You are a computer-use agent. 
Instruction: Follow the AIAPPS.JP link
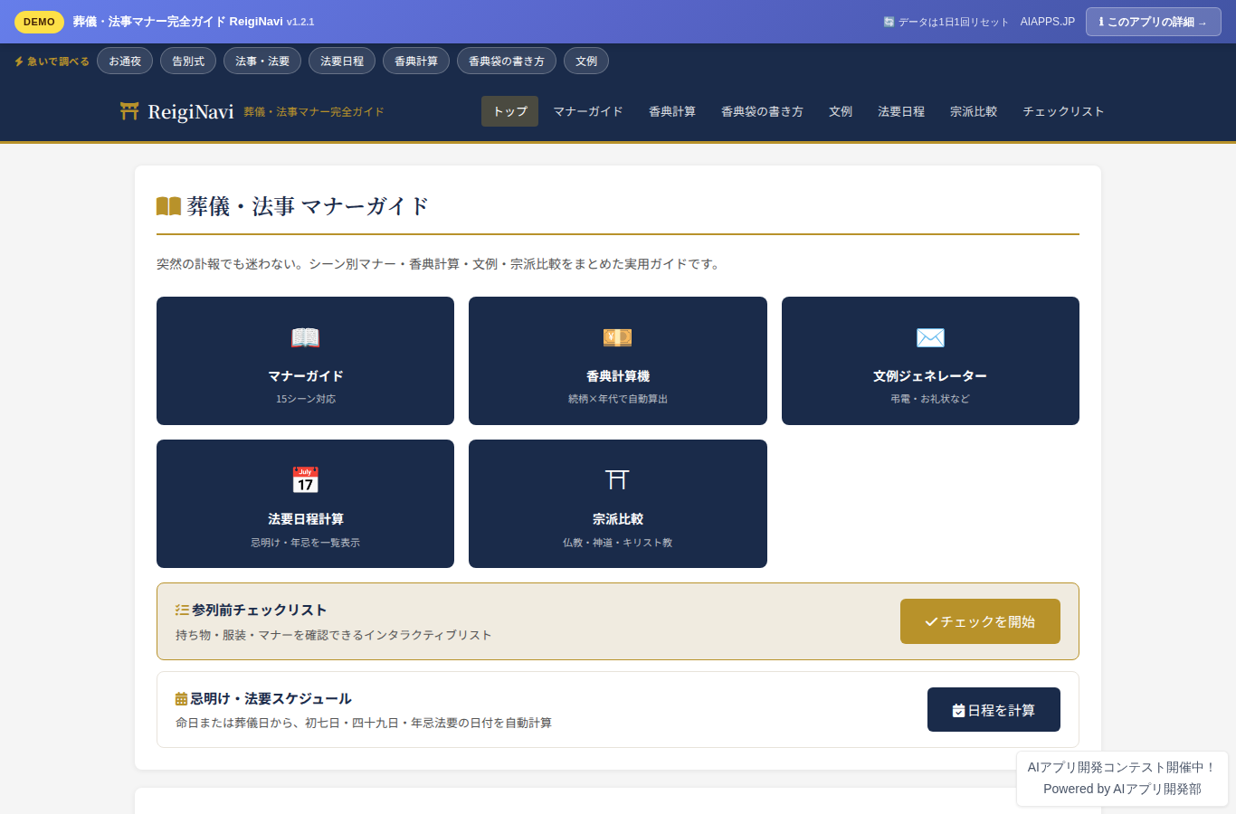(x=1048, y=22)
